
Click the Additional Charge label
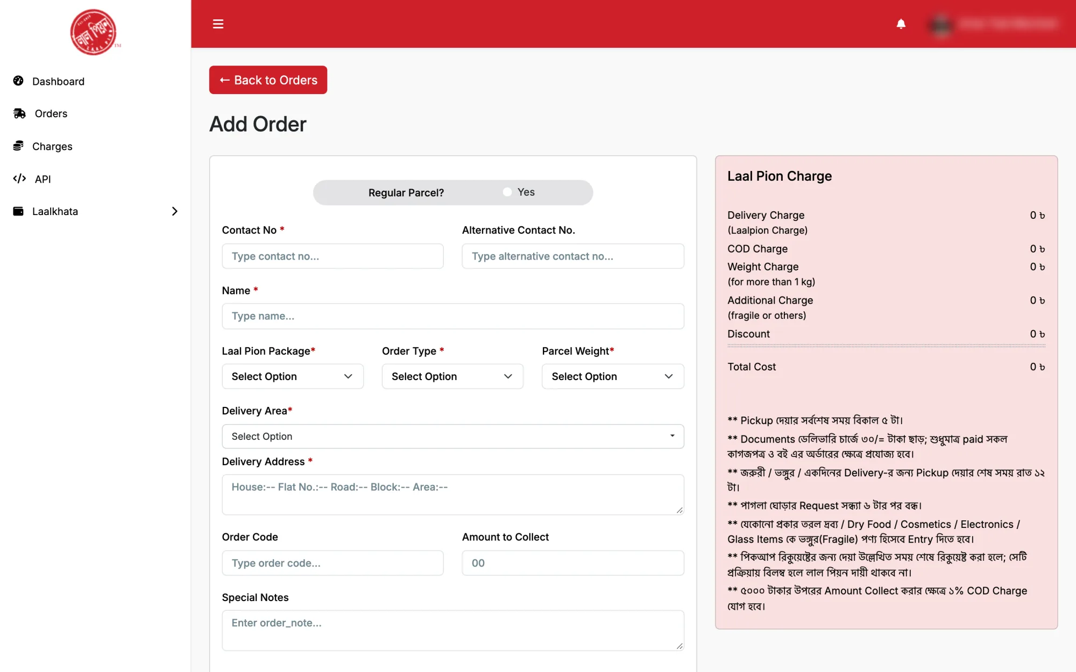coord(770,301)
